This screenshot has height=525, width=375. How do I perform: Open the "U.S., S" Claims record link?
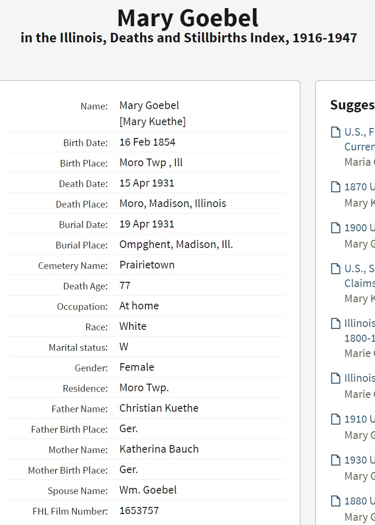[359, 268]
